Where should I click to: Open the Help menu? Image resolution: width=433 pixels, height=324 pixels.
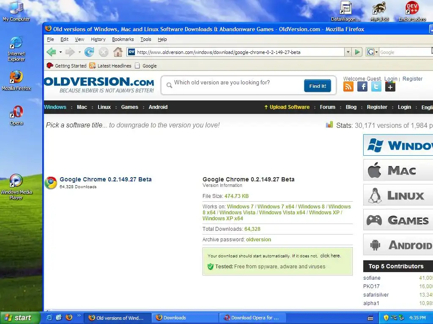tap(162, 39)
